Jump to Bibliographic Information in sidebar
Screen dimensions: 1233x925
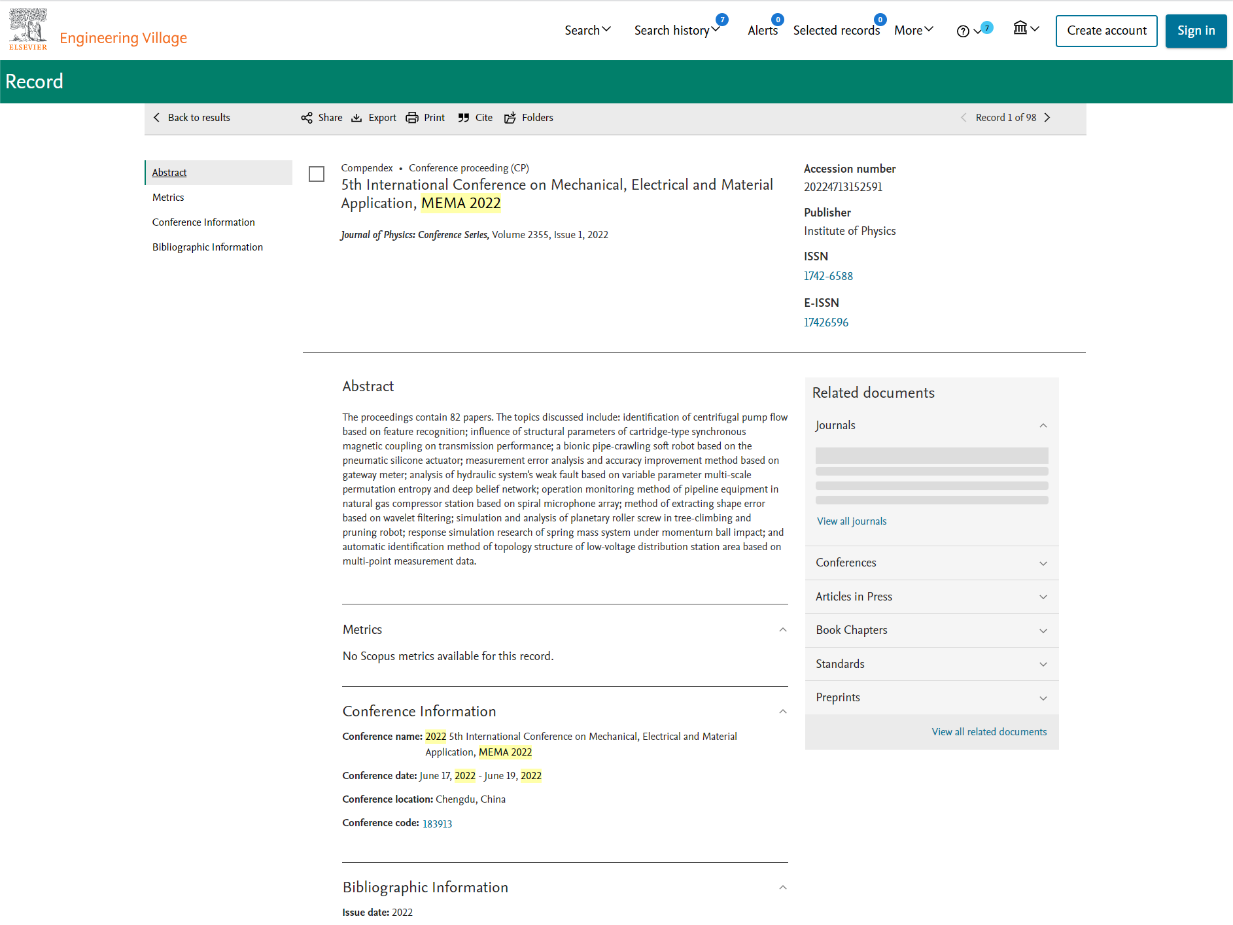pos(207,247)
